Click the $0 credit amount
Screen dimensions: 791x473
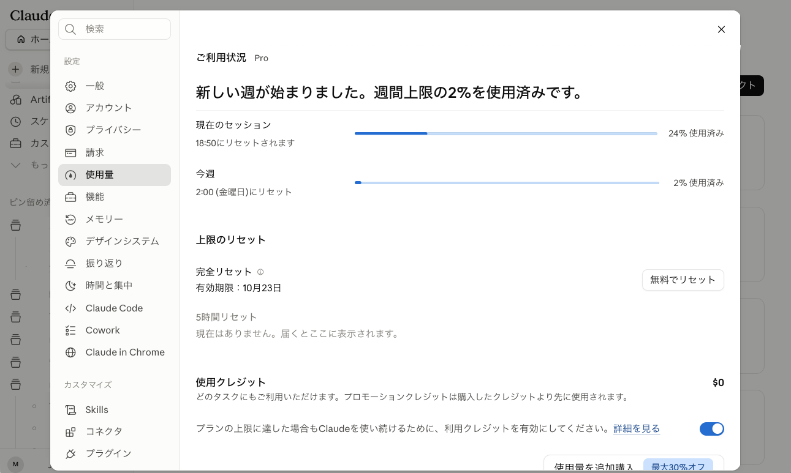[x=718, y=383]
